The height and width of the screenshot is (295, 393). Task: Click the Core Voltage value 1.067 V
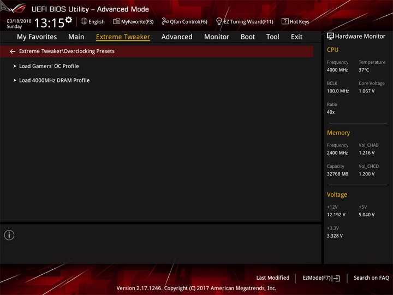367,91
